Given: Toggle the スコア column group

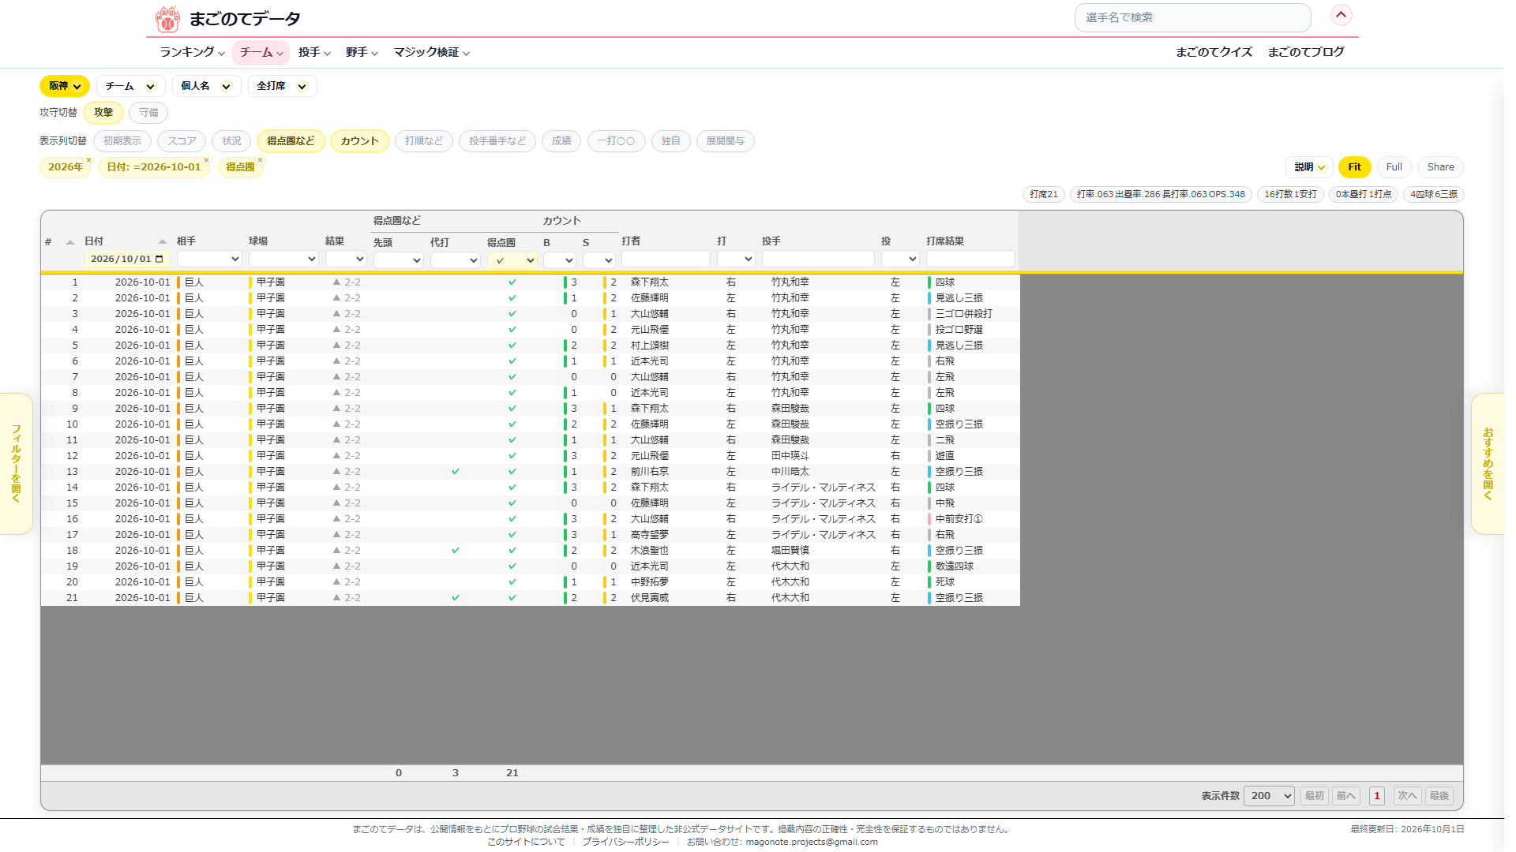Looking at the screenshot, I should [x=182, y=141].
